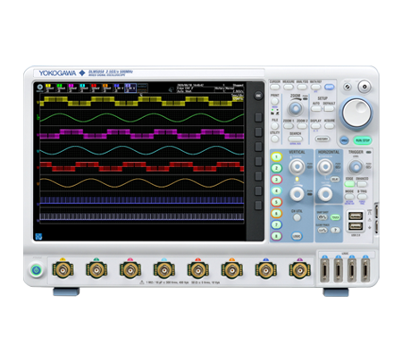Select the red CH5 info box on screen
Image resolution: width=402 pixels, height=363 pixels.
coord(96,88)
